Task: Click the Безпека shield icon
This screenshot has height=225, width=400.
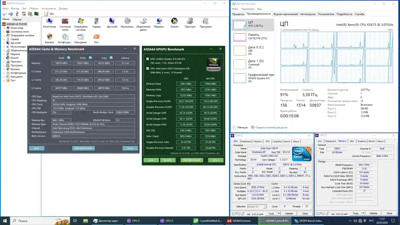Action: click(x=50, y=37)
